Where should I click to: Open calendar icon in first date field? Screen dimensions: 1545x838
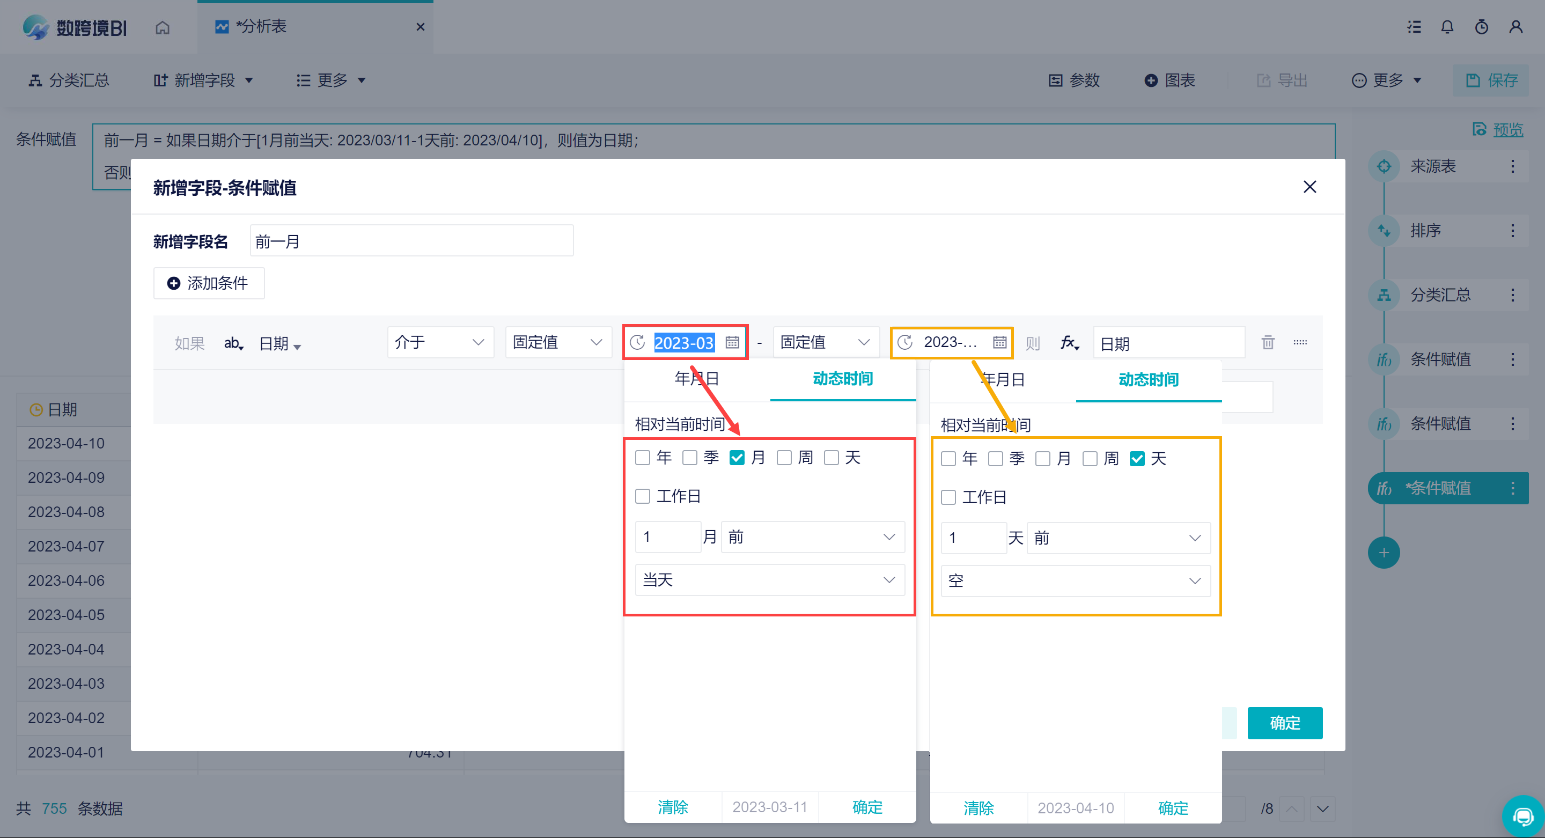point(732,342)
